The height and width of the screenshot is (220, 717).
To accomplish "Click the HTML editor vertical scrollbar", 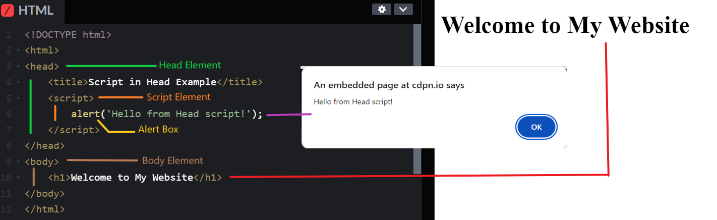I will coord(417,98).
